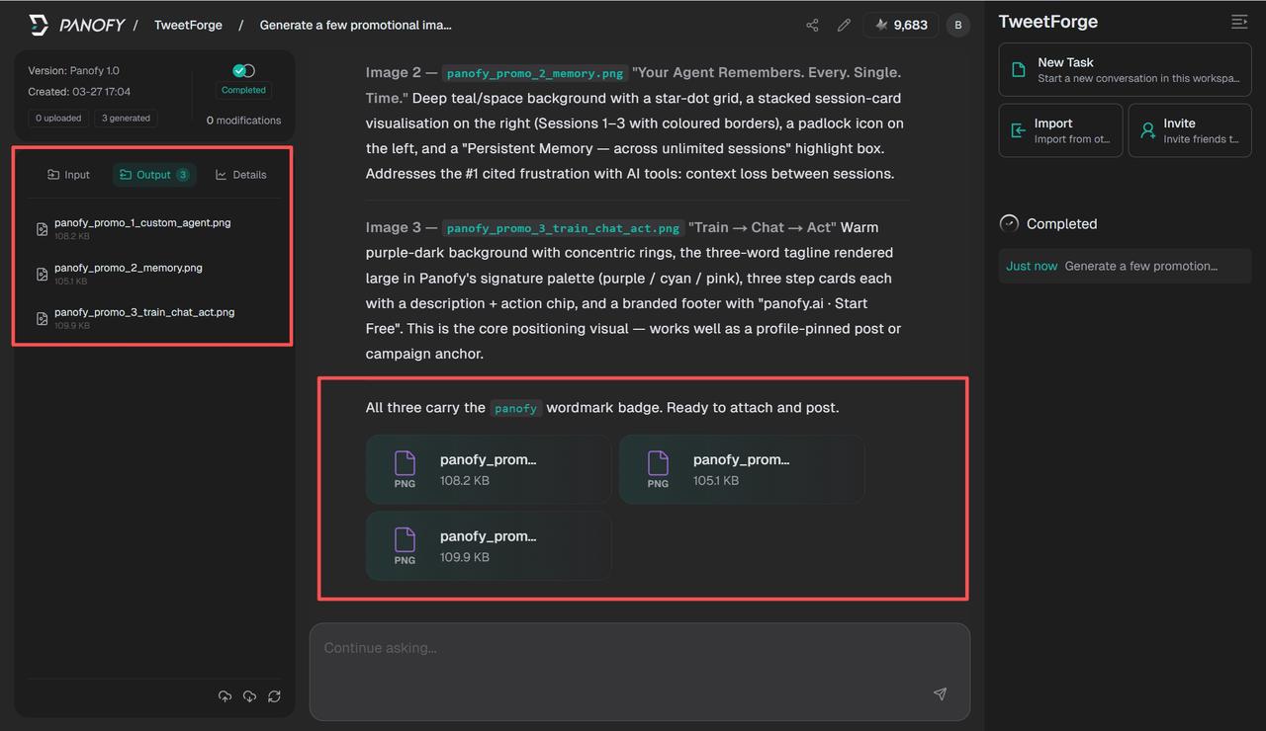Click the Panofy logo icon
This screenshot has height=731, width=1266.
[x=39, y=25]
